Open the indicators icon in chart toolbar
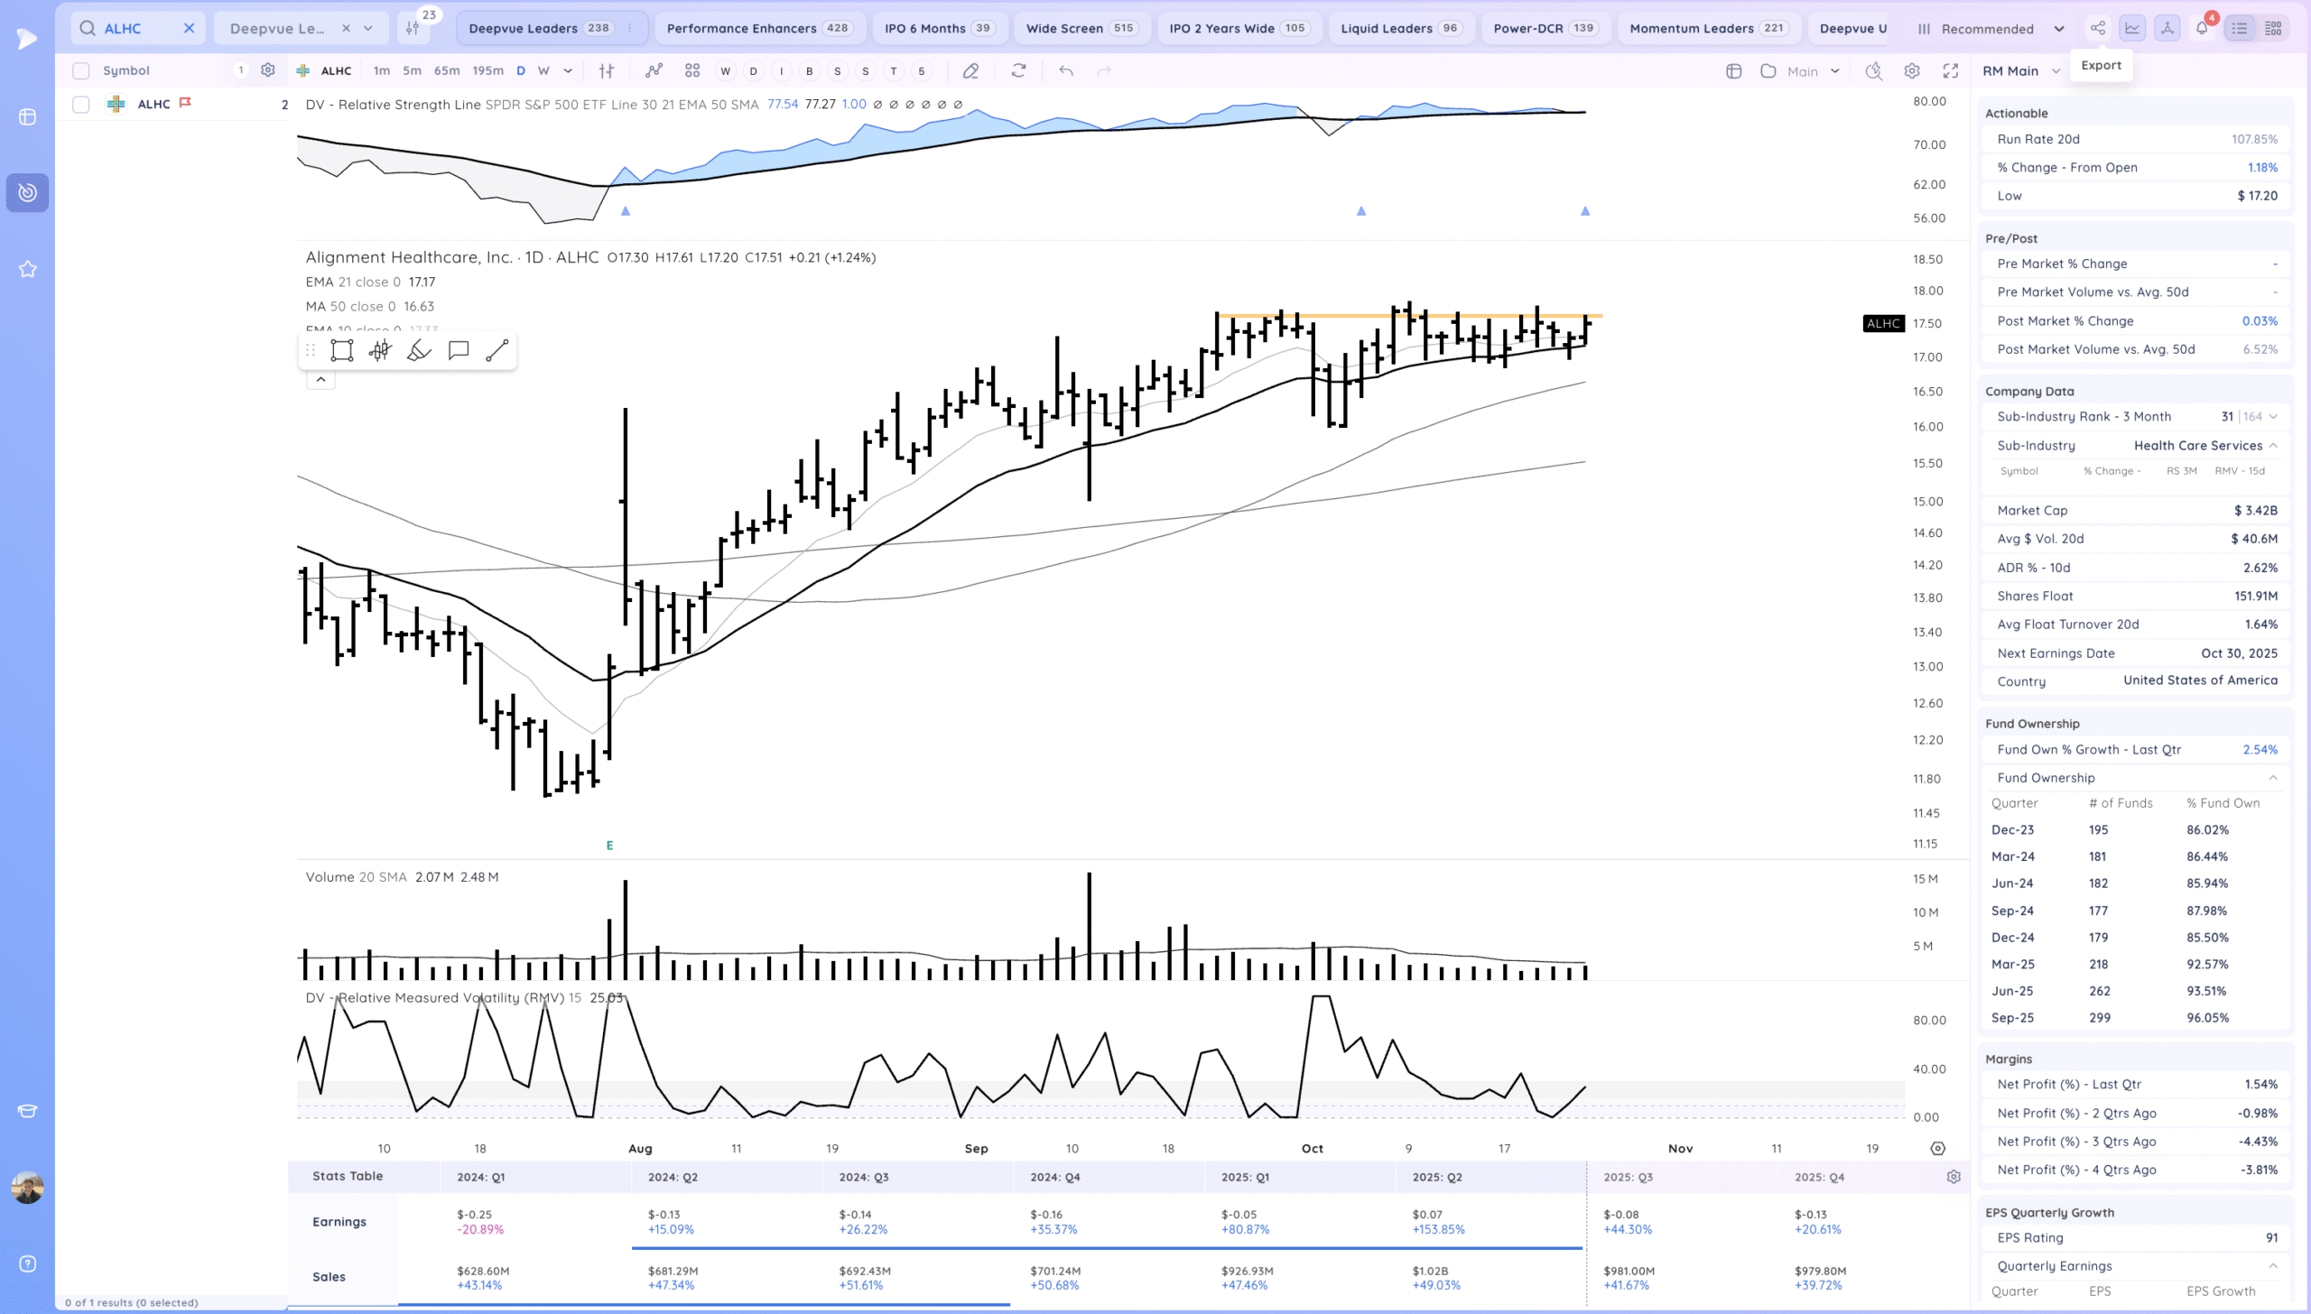The image size is (2311, 1314). point(654,70)
